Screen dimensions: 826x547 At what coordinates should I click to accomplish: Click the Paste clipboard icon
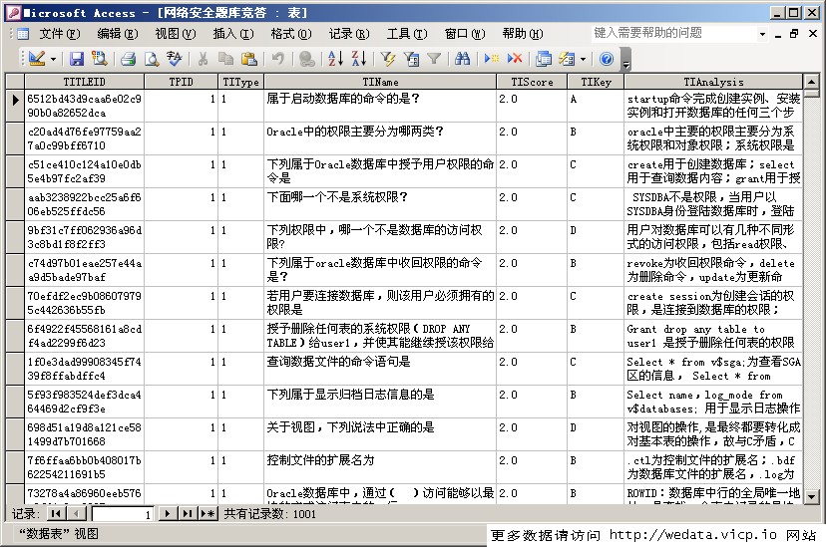248,59
